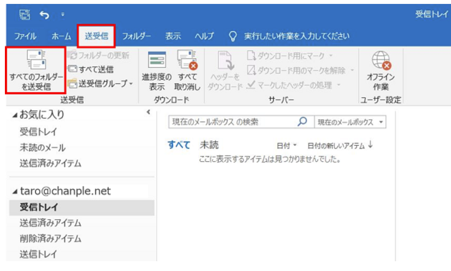The image size is (451, 271).
Task: Switch to the ホーム ribbon tab
Action: [x=61, y=36]
